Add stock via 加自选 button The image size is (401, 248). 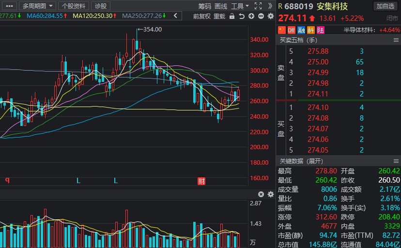click(x=386, y=6)
